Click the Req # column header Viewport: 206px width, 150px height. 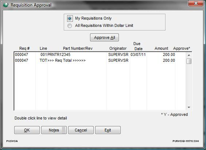coord(24,48)
